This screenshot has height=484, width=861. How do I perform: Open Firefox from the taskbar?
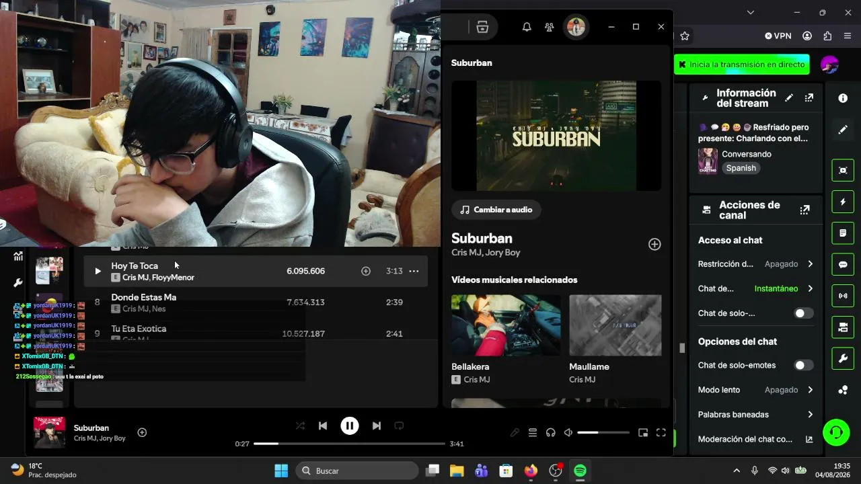[x=531, y=471]
